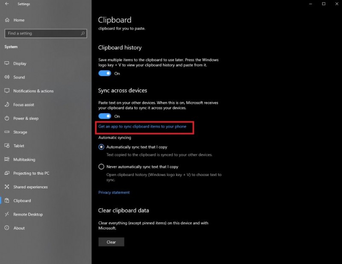This screenshot has width=342, height=264.
Task: Select the Tablet settings icon
Action: pyautogui.click(x=7, y=146)
